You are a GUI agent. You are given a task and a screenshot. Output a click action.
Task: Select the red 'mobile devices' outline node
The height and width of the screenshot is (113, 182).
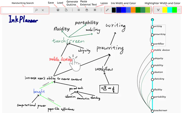[x=152, y=51]
